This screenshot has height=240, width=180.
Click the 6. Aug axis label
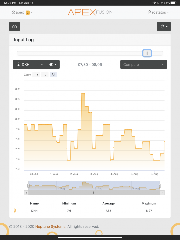pos(154,174)
